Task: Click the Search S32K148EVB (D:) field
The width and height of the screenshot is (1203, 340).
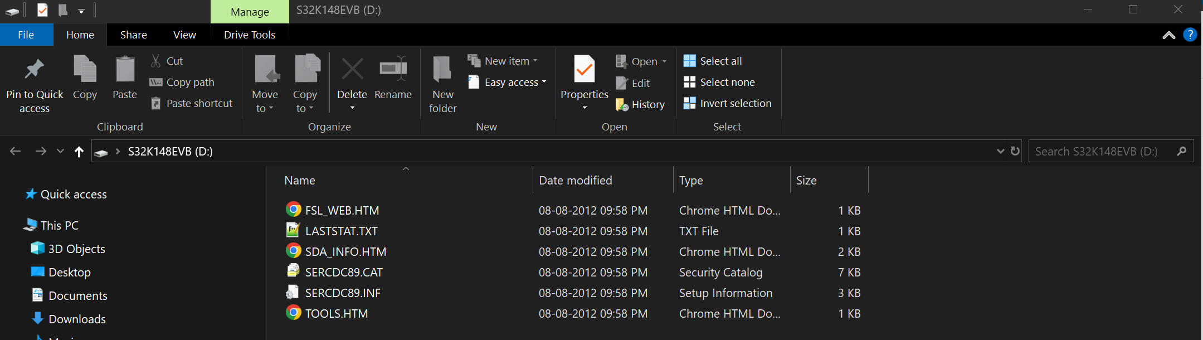Action: pyautogui.click(x=1103, y=151)
